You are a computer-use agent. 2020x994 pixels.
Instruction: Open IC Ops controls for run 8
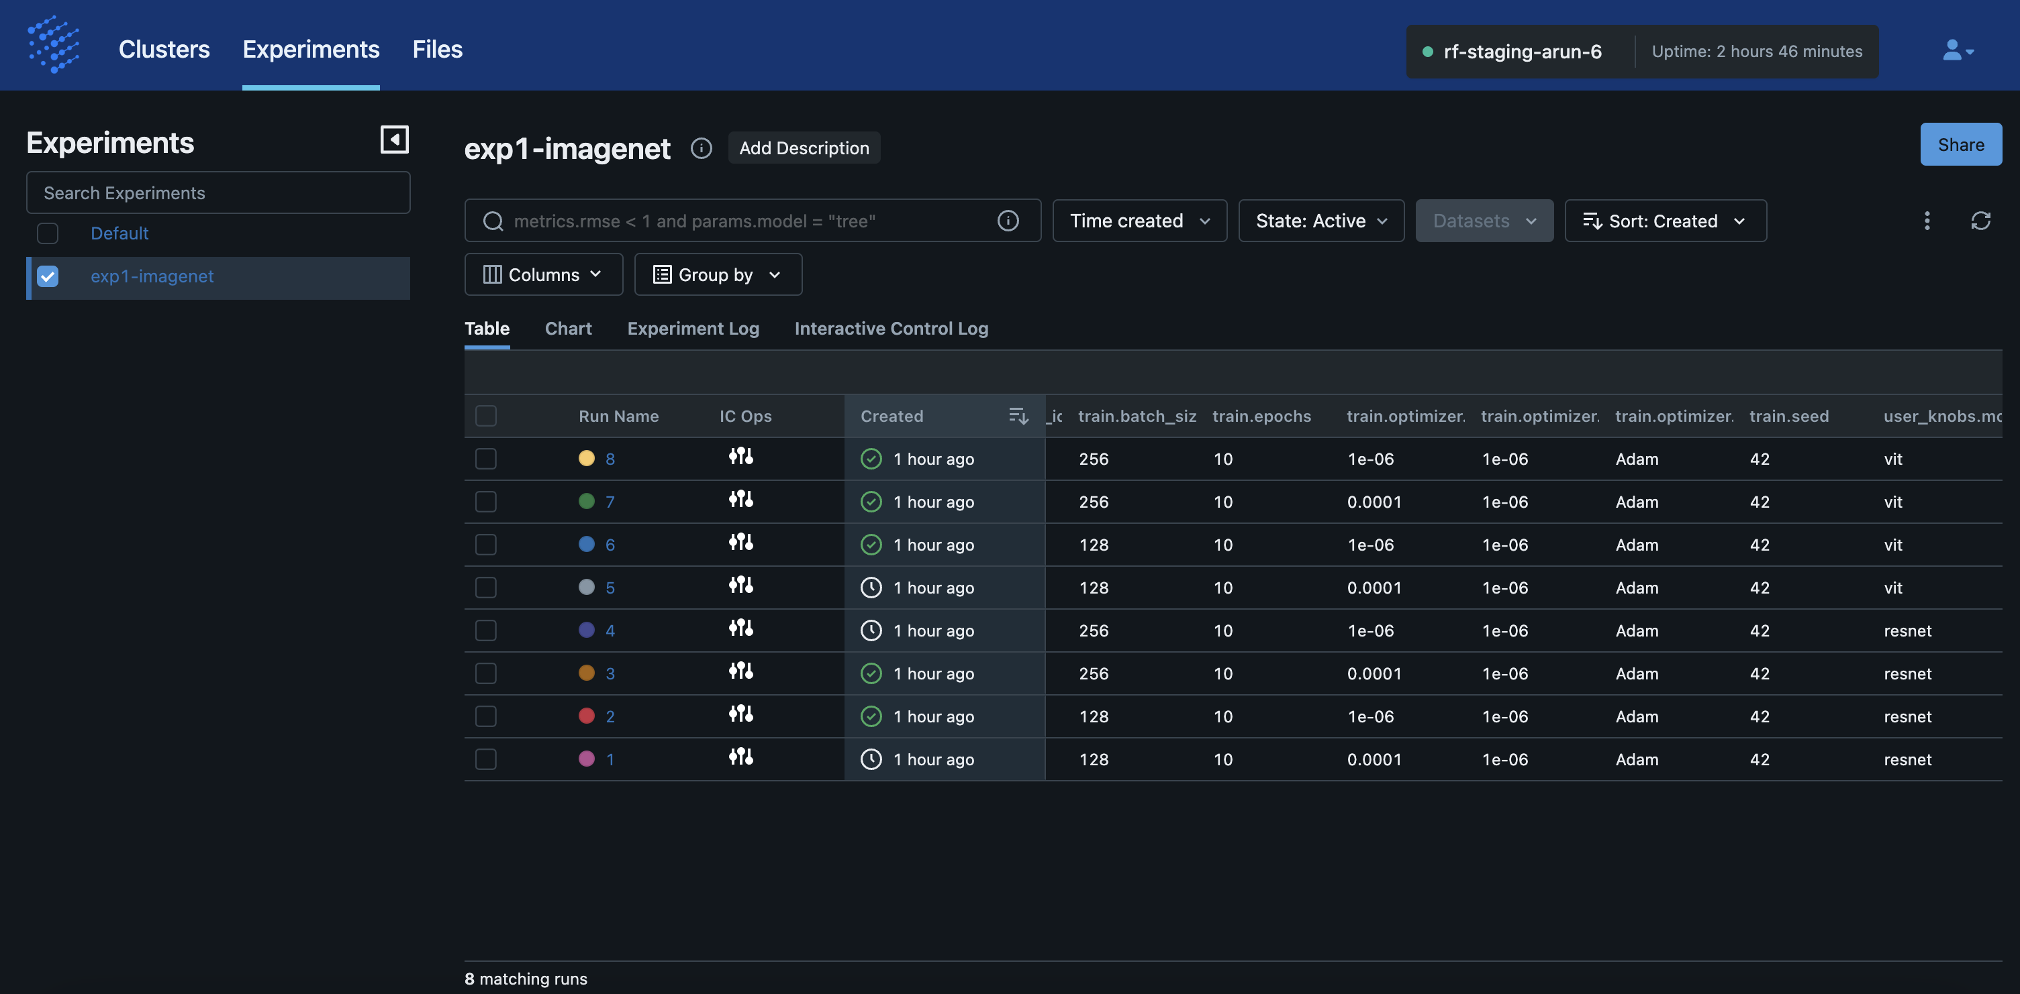pyautogui.click(x=740, y=457)
